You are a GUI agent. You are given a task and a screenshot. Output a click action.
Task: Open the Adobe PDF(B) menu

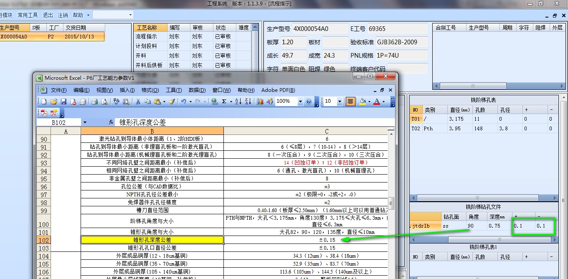[x=278, y=90]
